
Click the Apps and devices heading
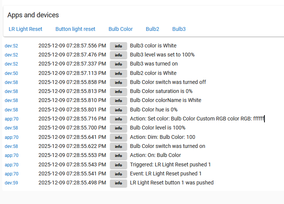coord(33,15)
